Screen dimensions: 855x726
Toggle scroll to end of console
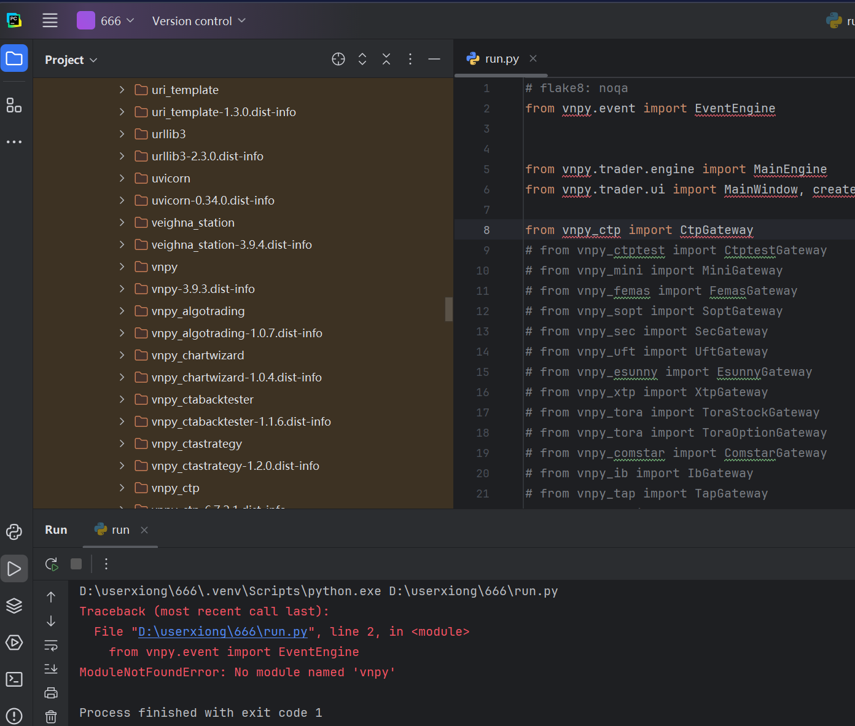tap(51, 669)
